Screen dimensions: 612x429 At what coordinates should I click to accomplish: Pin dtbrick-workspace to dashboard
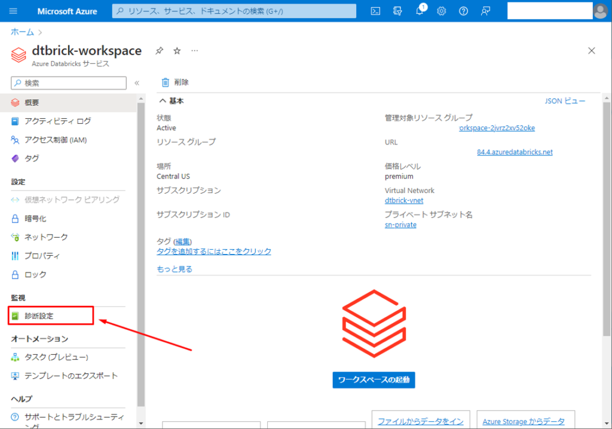(x=159, y=51)
